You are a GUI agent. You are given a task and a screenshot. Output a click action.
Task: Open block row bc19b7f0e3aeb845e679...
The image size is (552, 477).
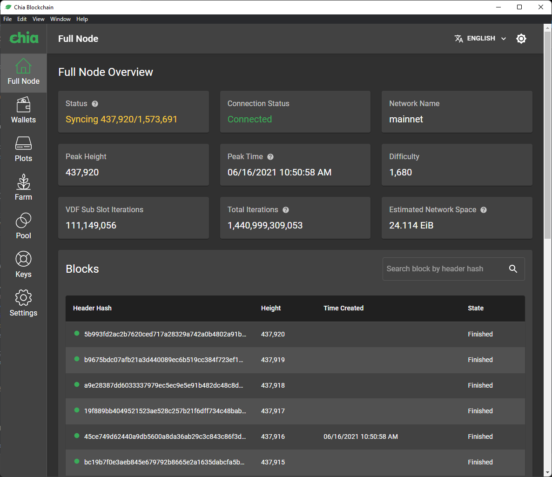(295, 462)
